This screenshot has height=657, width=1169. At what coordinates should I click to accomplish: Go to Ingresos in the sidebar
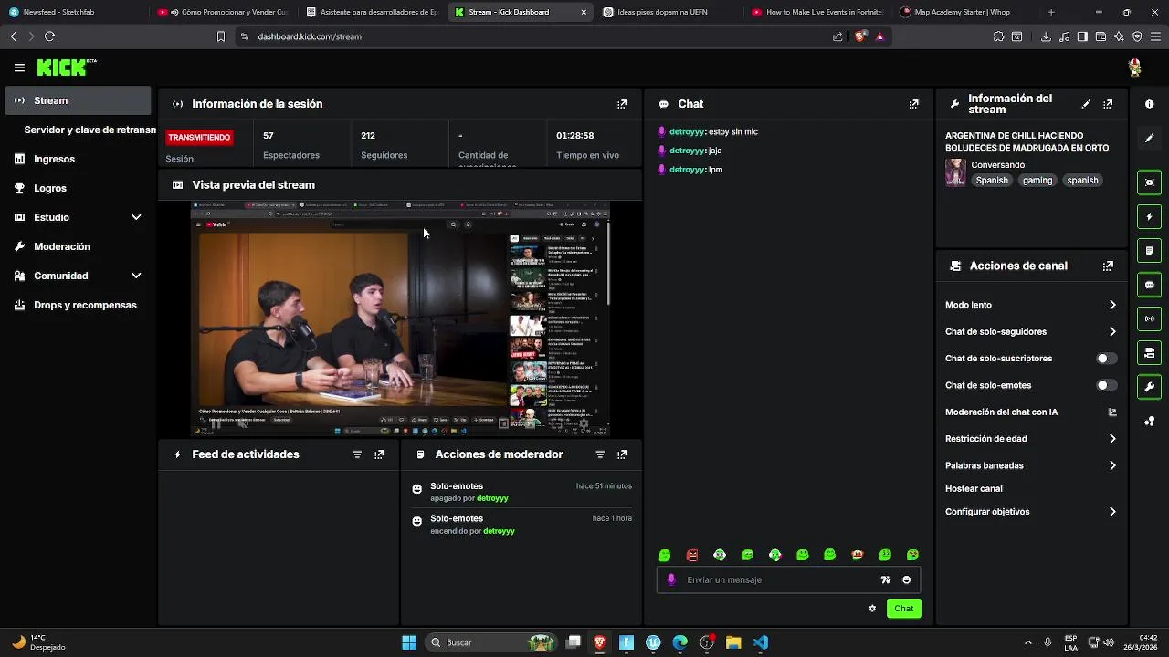click(78, 159)
